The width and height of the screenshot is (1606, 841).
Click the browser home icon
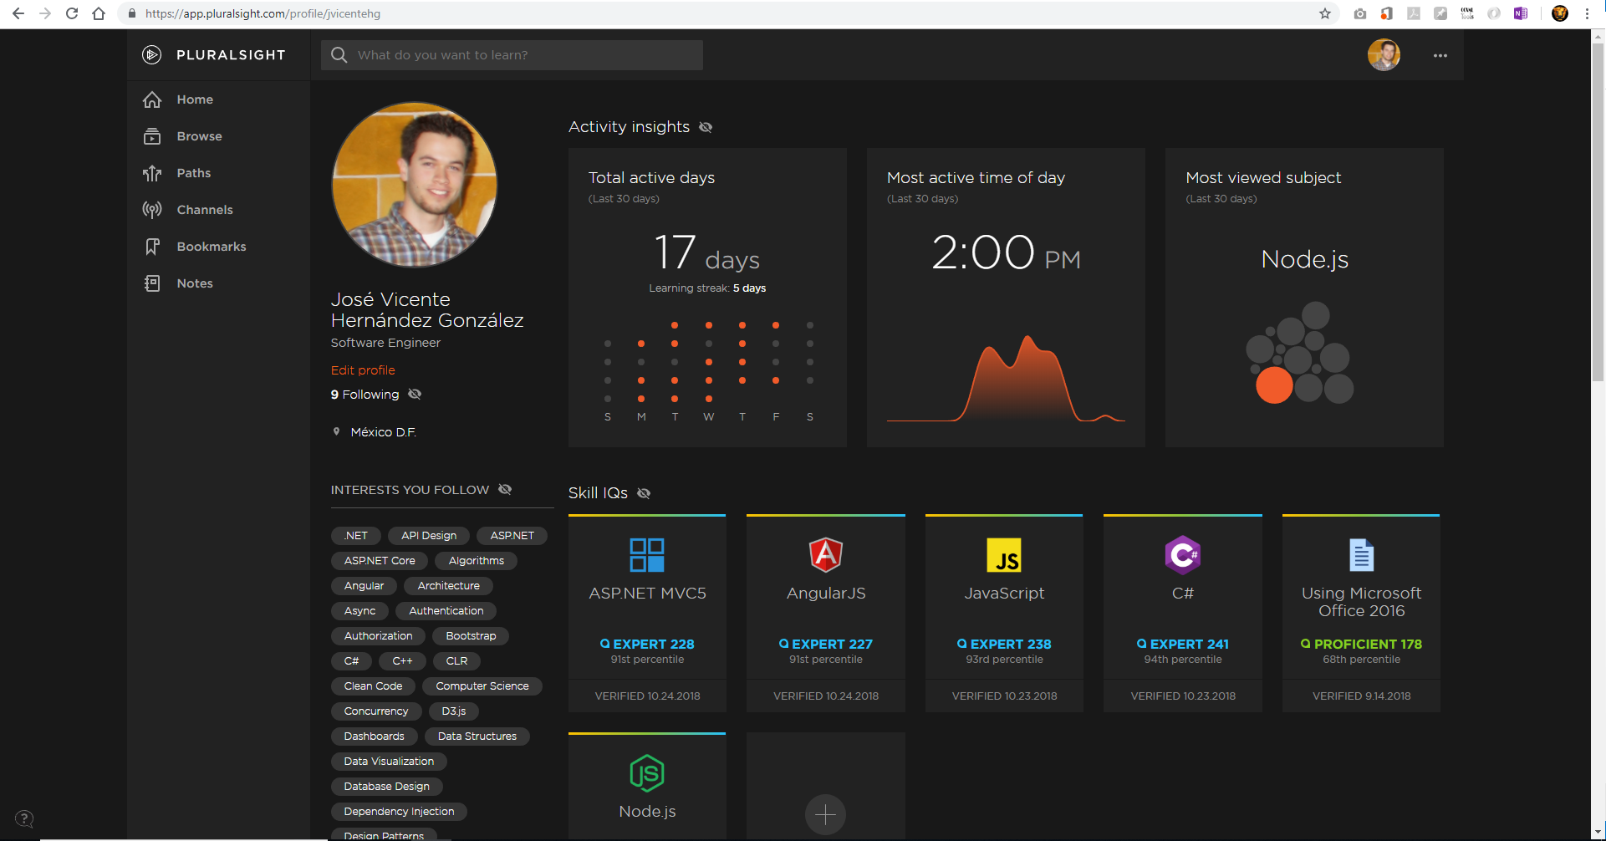pyautogui.click(x=99, y=13)
